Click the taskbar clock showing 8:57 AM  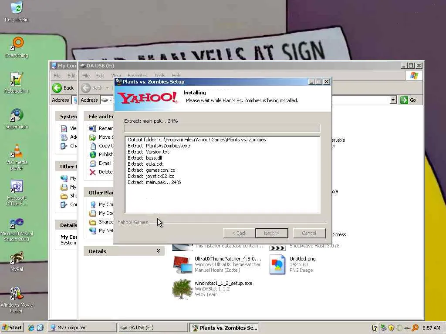click(431, 328)
